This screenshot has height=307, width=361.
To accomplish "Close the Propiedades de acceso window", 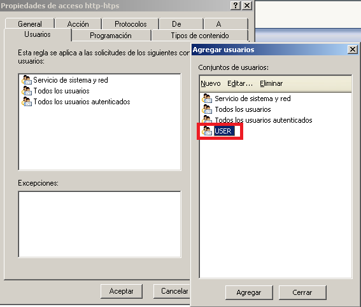I will [247, 5].
